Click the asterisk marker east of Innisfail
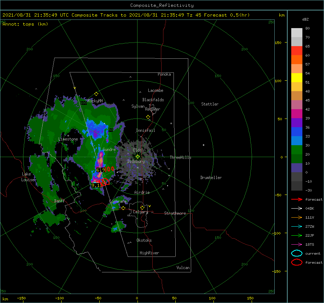Image resolution: width=324 pixels, height=303 pixels. click(x=171, y=124)
